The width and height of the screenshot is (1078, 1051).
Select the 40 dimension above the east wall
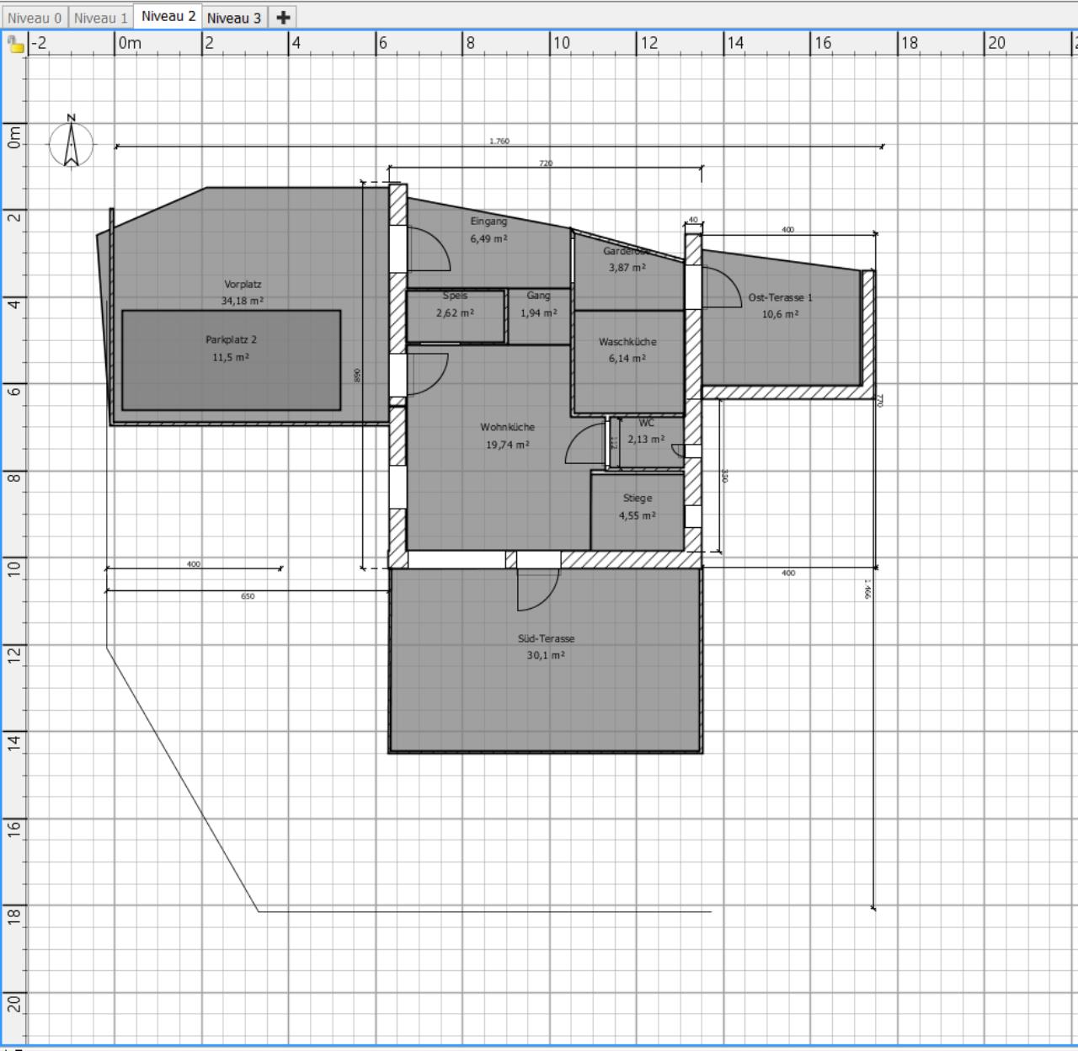pos(693,220)
